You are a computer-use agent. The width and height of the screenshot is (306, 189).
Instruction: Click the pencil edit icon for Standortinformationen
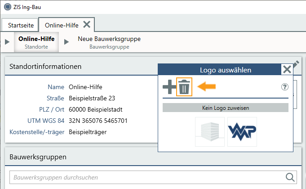296,64
